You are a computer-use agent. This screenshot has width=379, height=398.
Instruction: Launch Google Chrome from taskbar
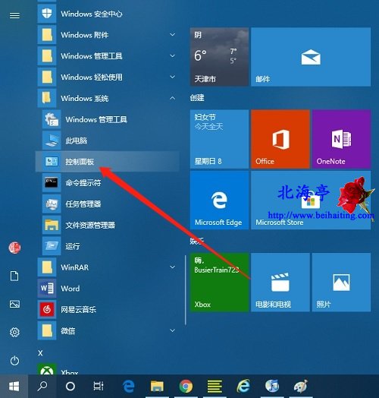pos(186,387)
